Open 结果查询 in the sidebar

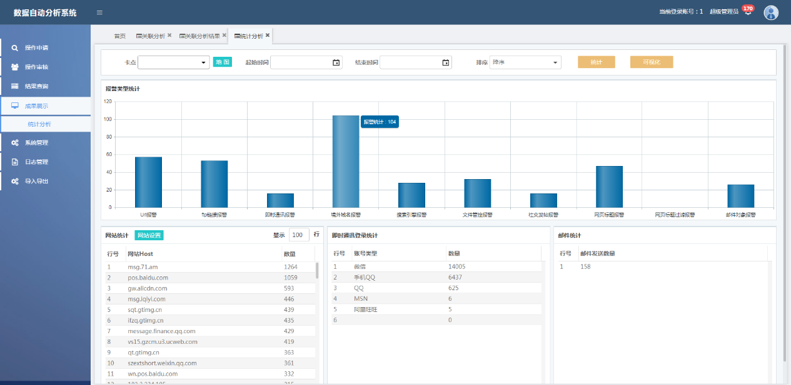[36, 86]
